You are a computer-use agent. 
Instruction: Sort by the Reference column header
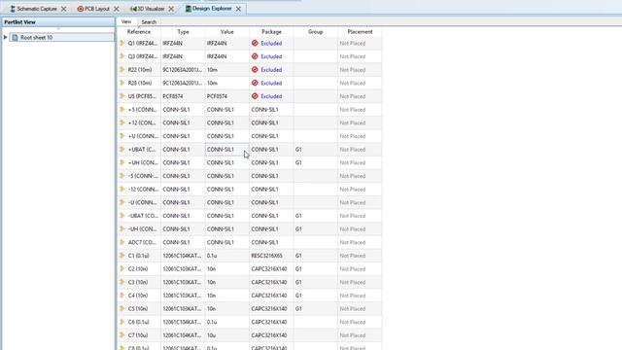[139, 32]
